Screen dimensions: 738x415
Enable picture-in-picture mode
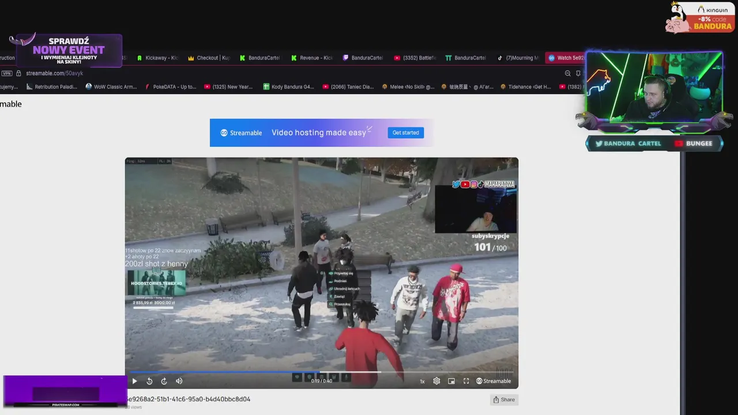click(451, 381)
